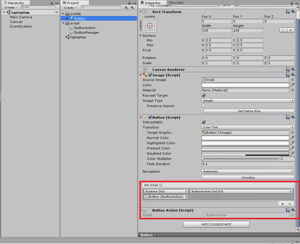Viewport: 300px width, 244px height.
Task: Click the Add Component button
Action: click(x=216, y=224)
